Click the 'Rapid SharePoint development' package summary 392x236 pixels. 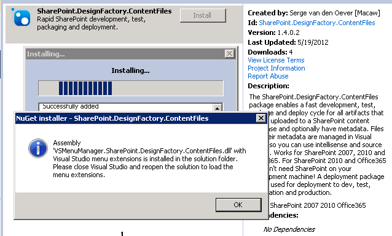(92, 23)
